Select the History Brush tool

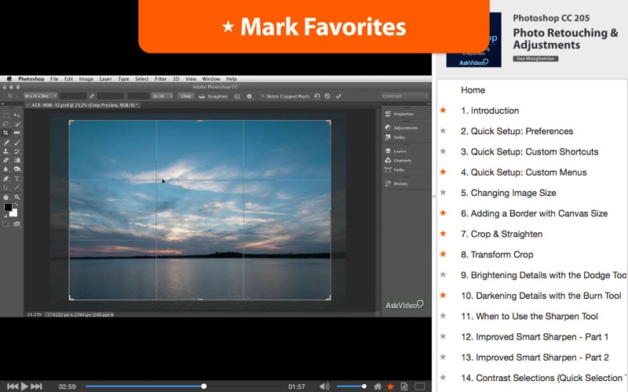tap(16, 151)
